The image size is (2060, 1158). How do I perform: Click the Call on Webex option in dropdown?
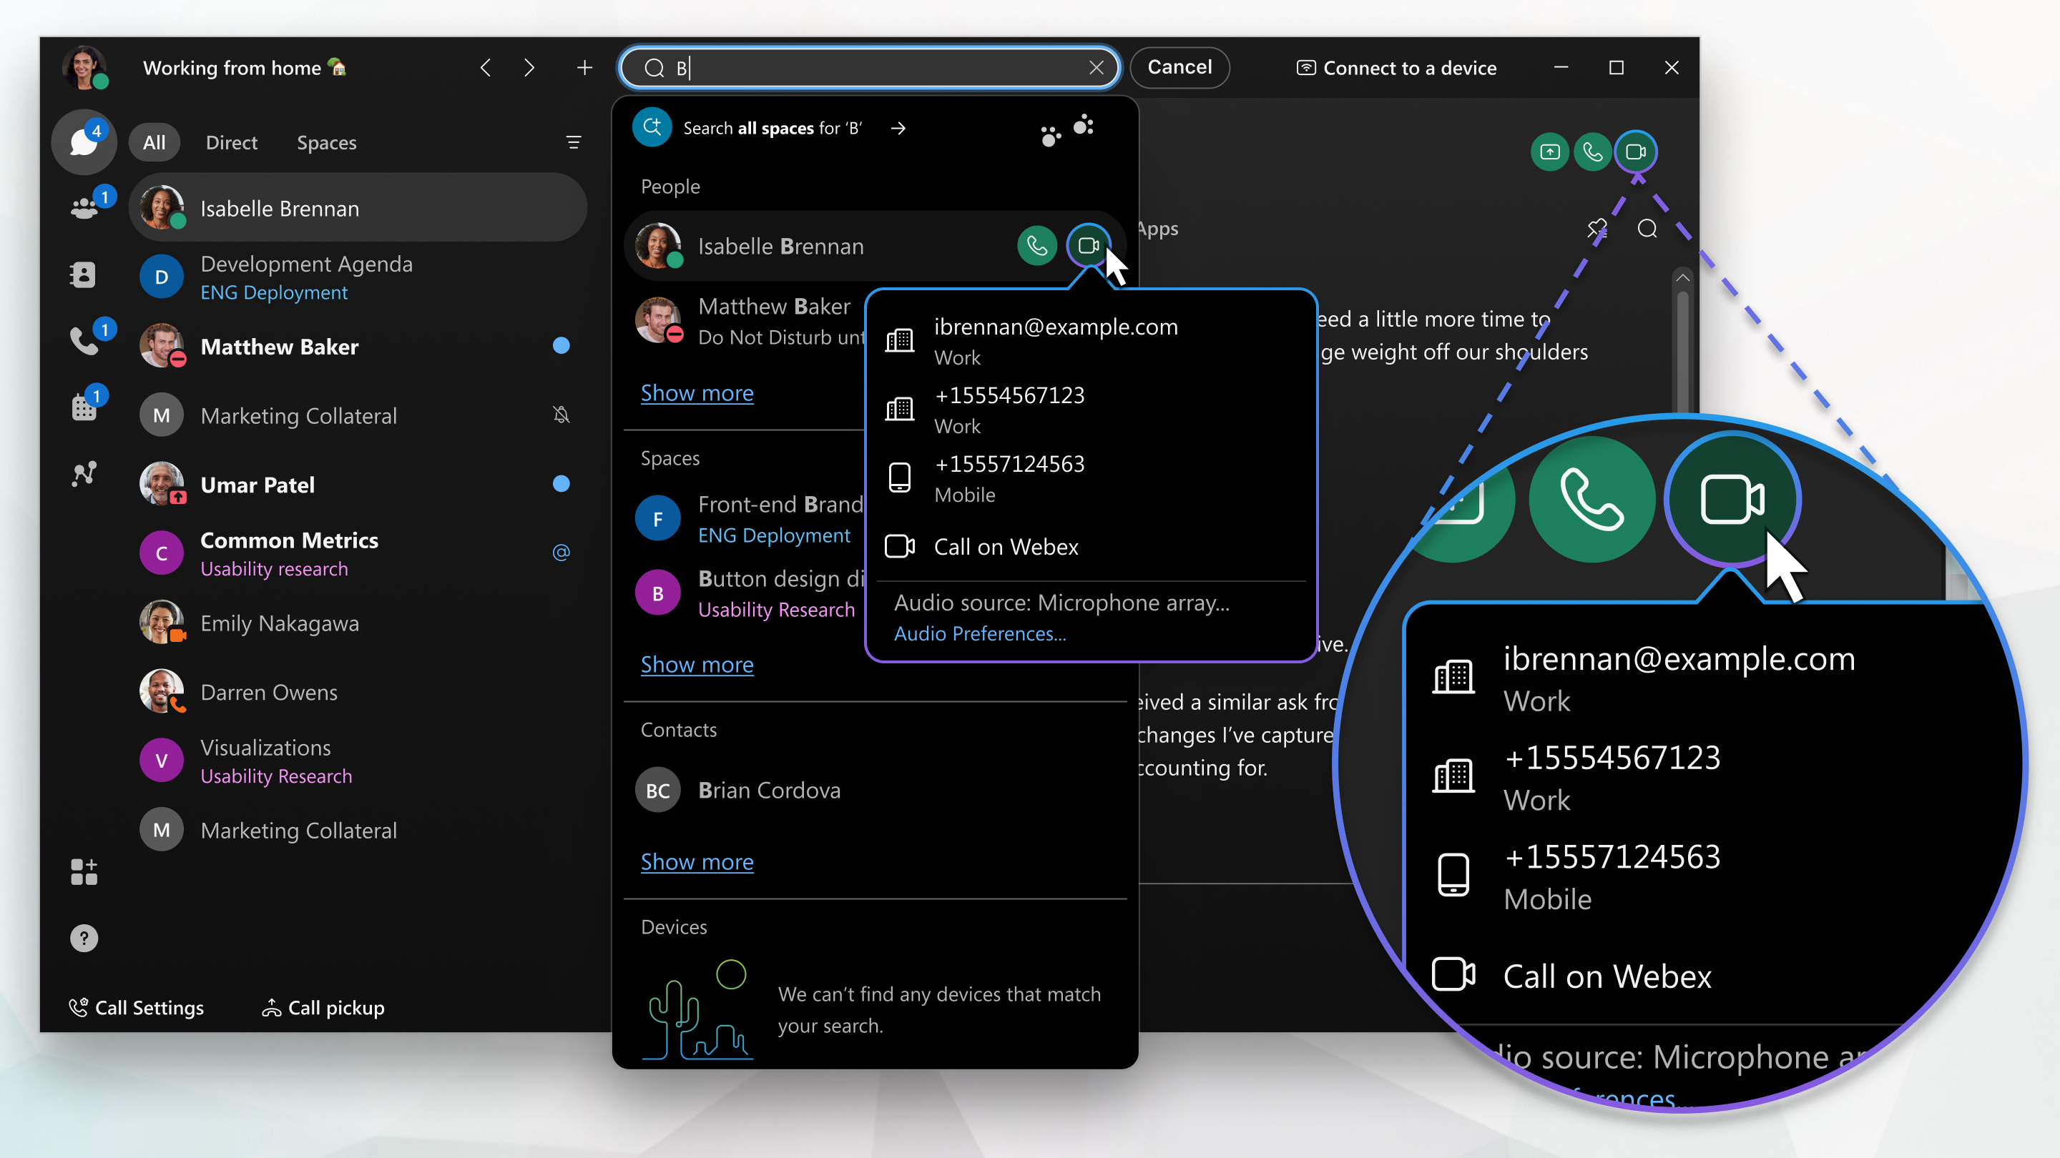1006,546
